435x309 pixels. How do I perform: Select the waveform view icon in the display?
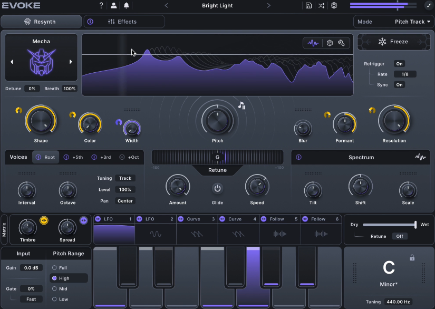click(313, 43)
